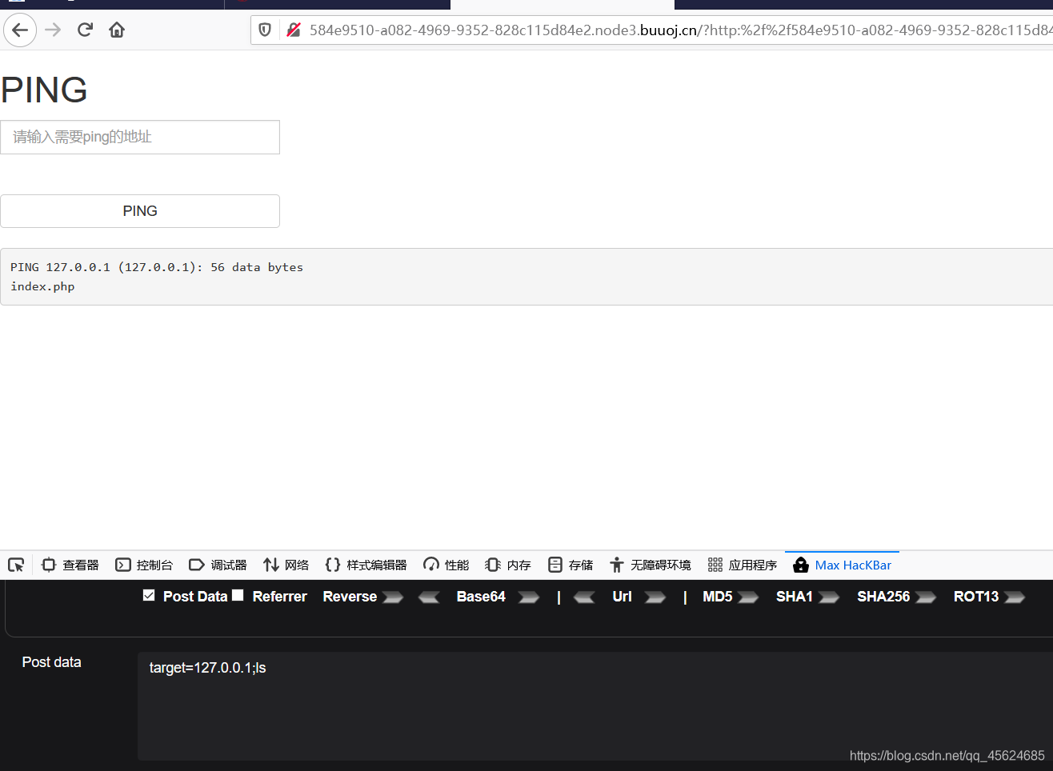This screenshot has width=1053, height=771.
Task: Decode Base64 with left arrow
Action: click(429, 597)
